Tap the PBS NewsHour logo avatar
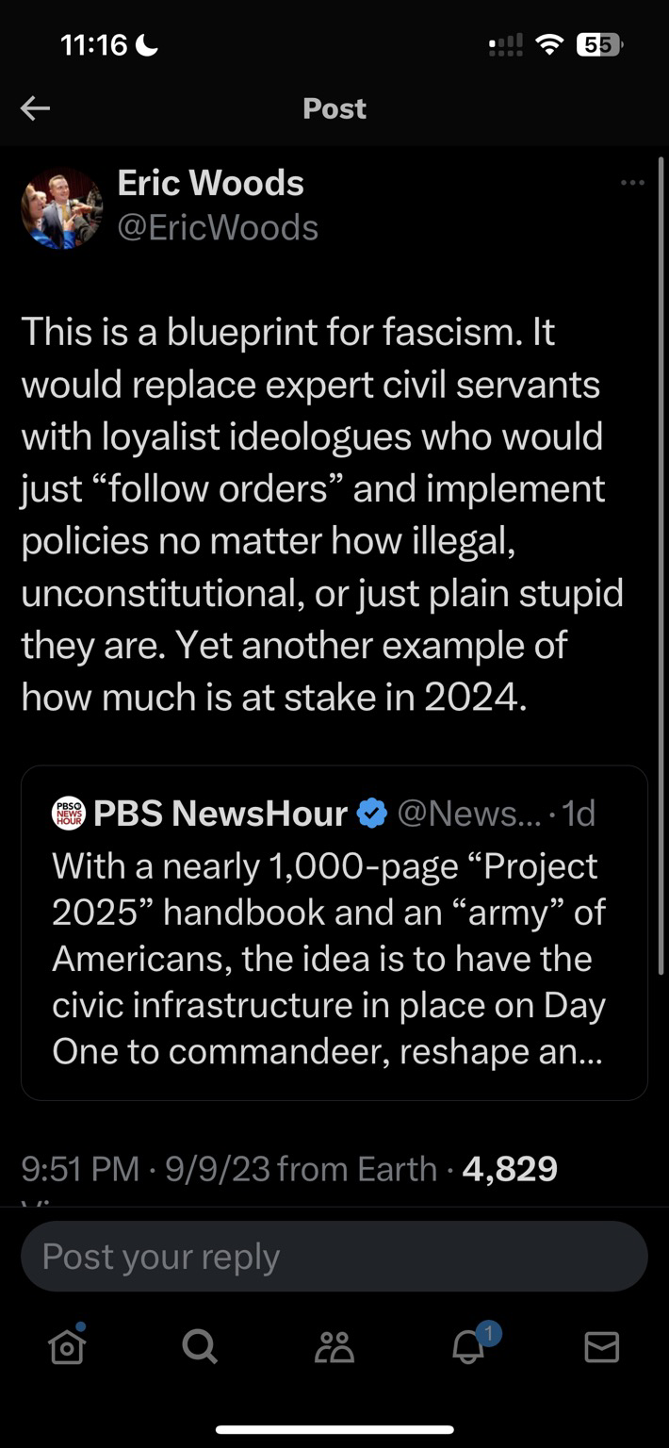The image size is (669, 1448). [x=68, y=813]
